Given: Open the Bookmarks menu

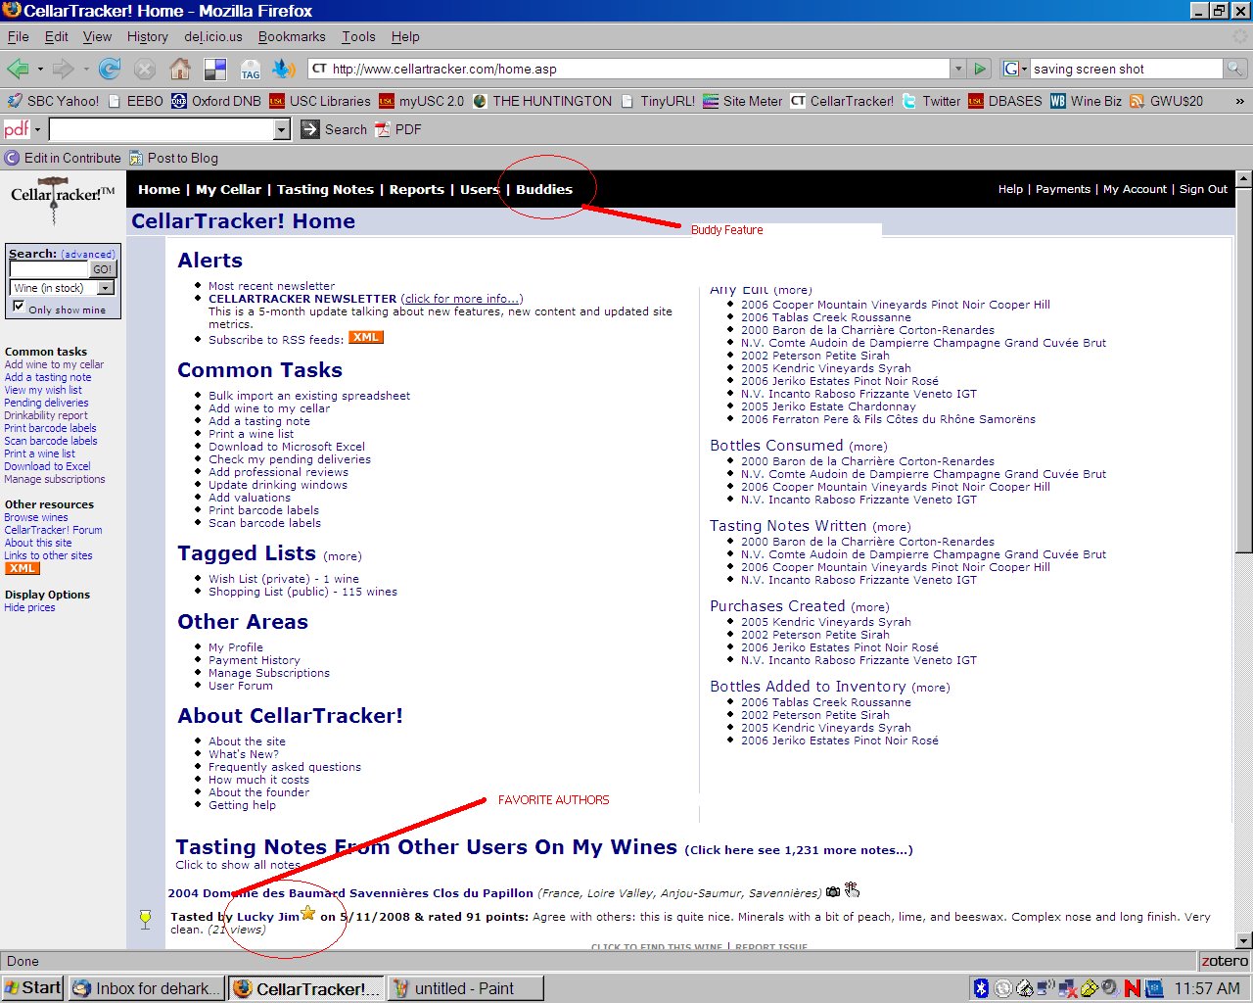Looking at the screenshot, I should 292,36.
